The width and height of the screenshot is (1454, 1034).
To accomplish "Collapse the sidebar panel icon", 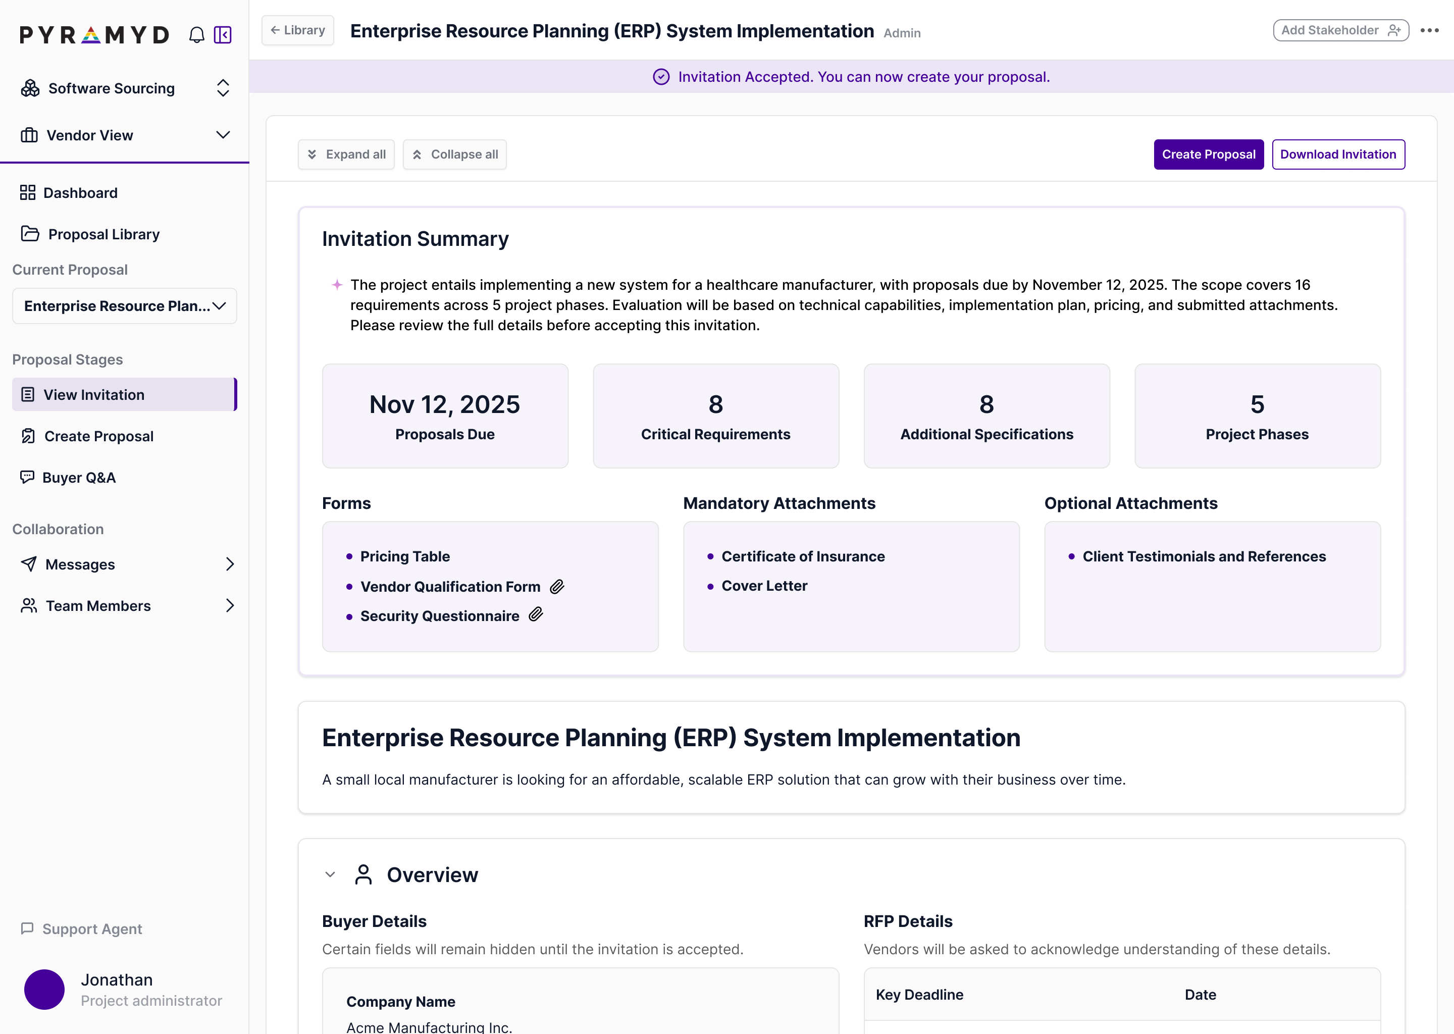I will point(223,34).
